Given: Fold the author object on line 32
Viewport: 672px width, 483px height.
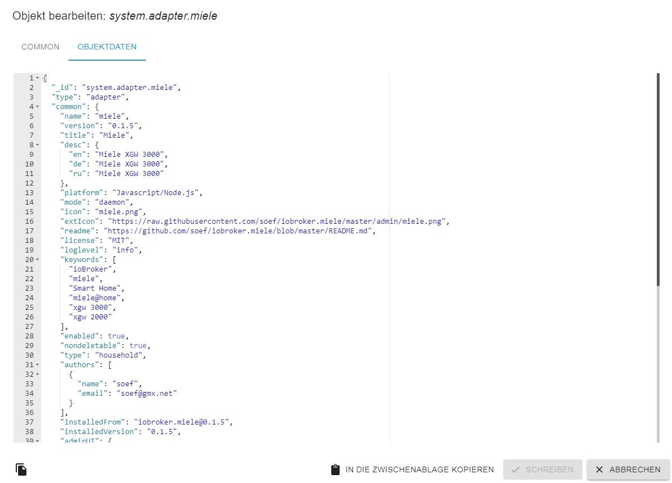Looking at the screenshot, I should coord(37,374).
